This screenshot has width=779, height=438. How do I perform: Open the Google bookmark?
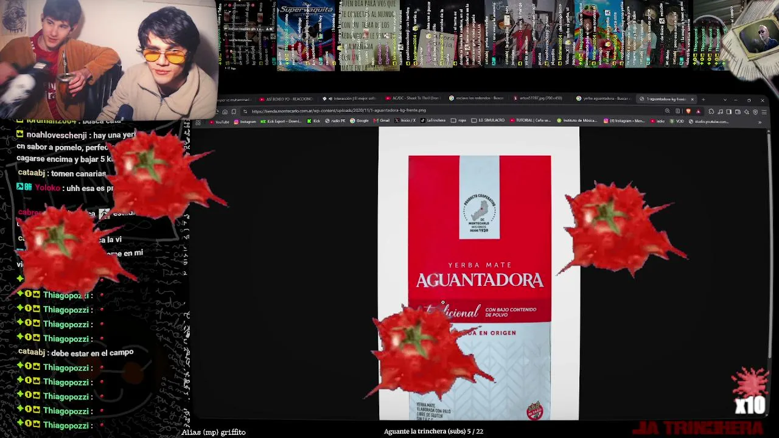(x=360, y=122)
